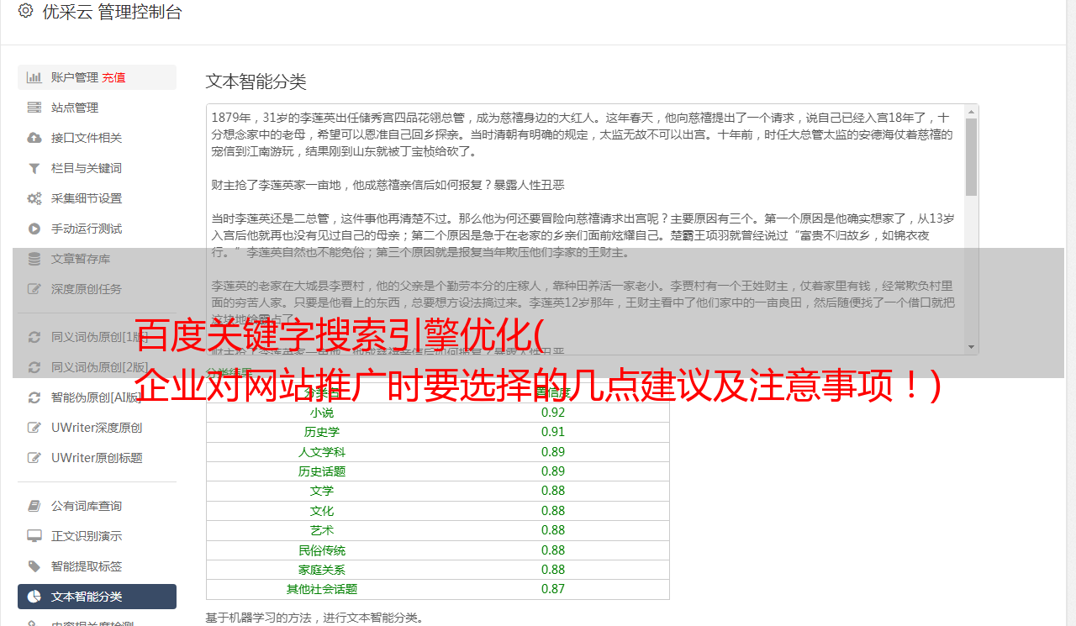Click the 0.87 confidence value
Viewport: 1076px width, 626px height.
click(x=553, y=589)
